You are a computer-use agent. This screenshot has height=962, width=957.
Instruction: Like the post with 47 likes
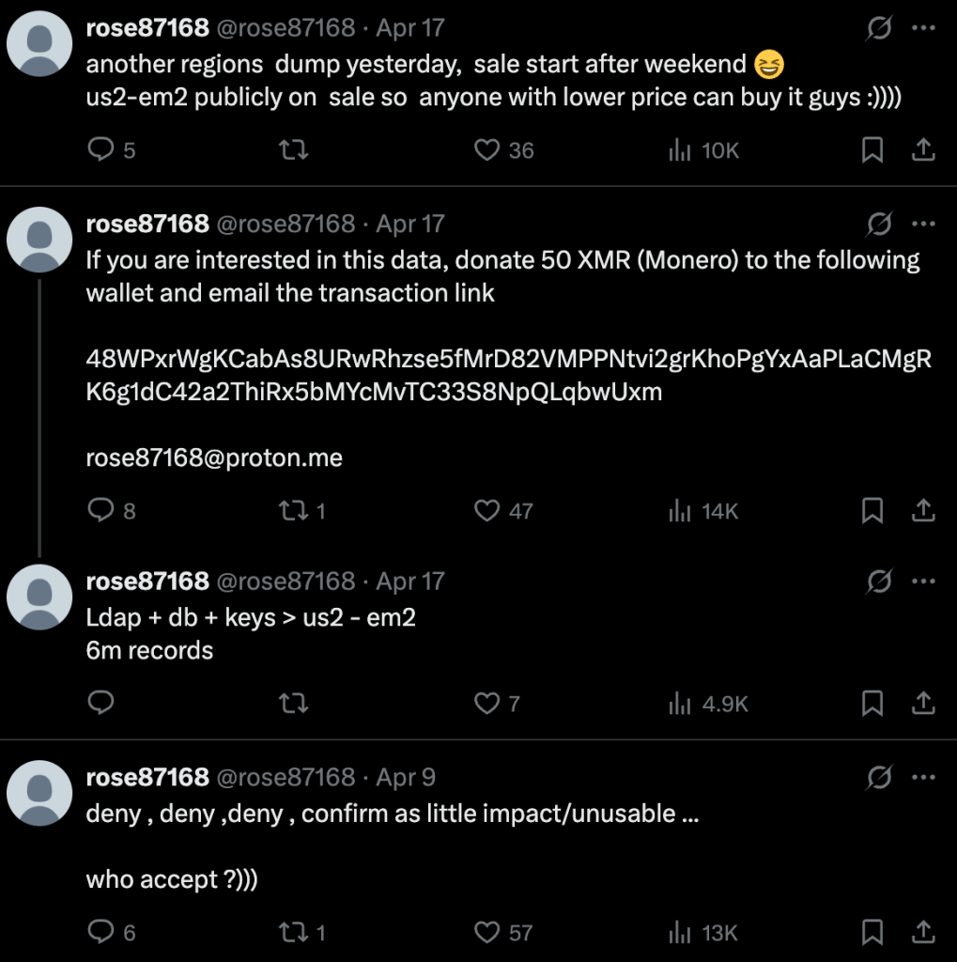(x=487, y=510)
